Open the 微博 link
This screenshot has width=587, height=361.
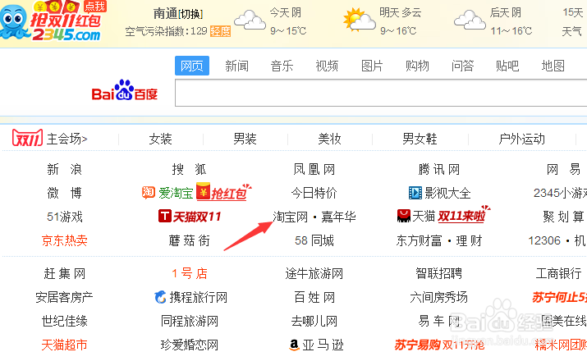pos(64,193)
